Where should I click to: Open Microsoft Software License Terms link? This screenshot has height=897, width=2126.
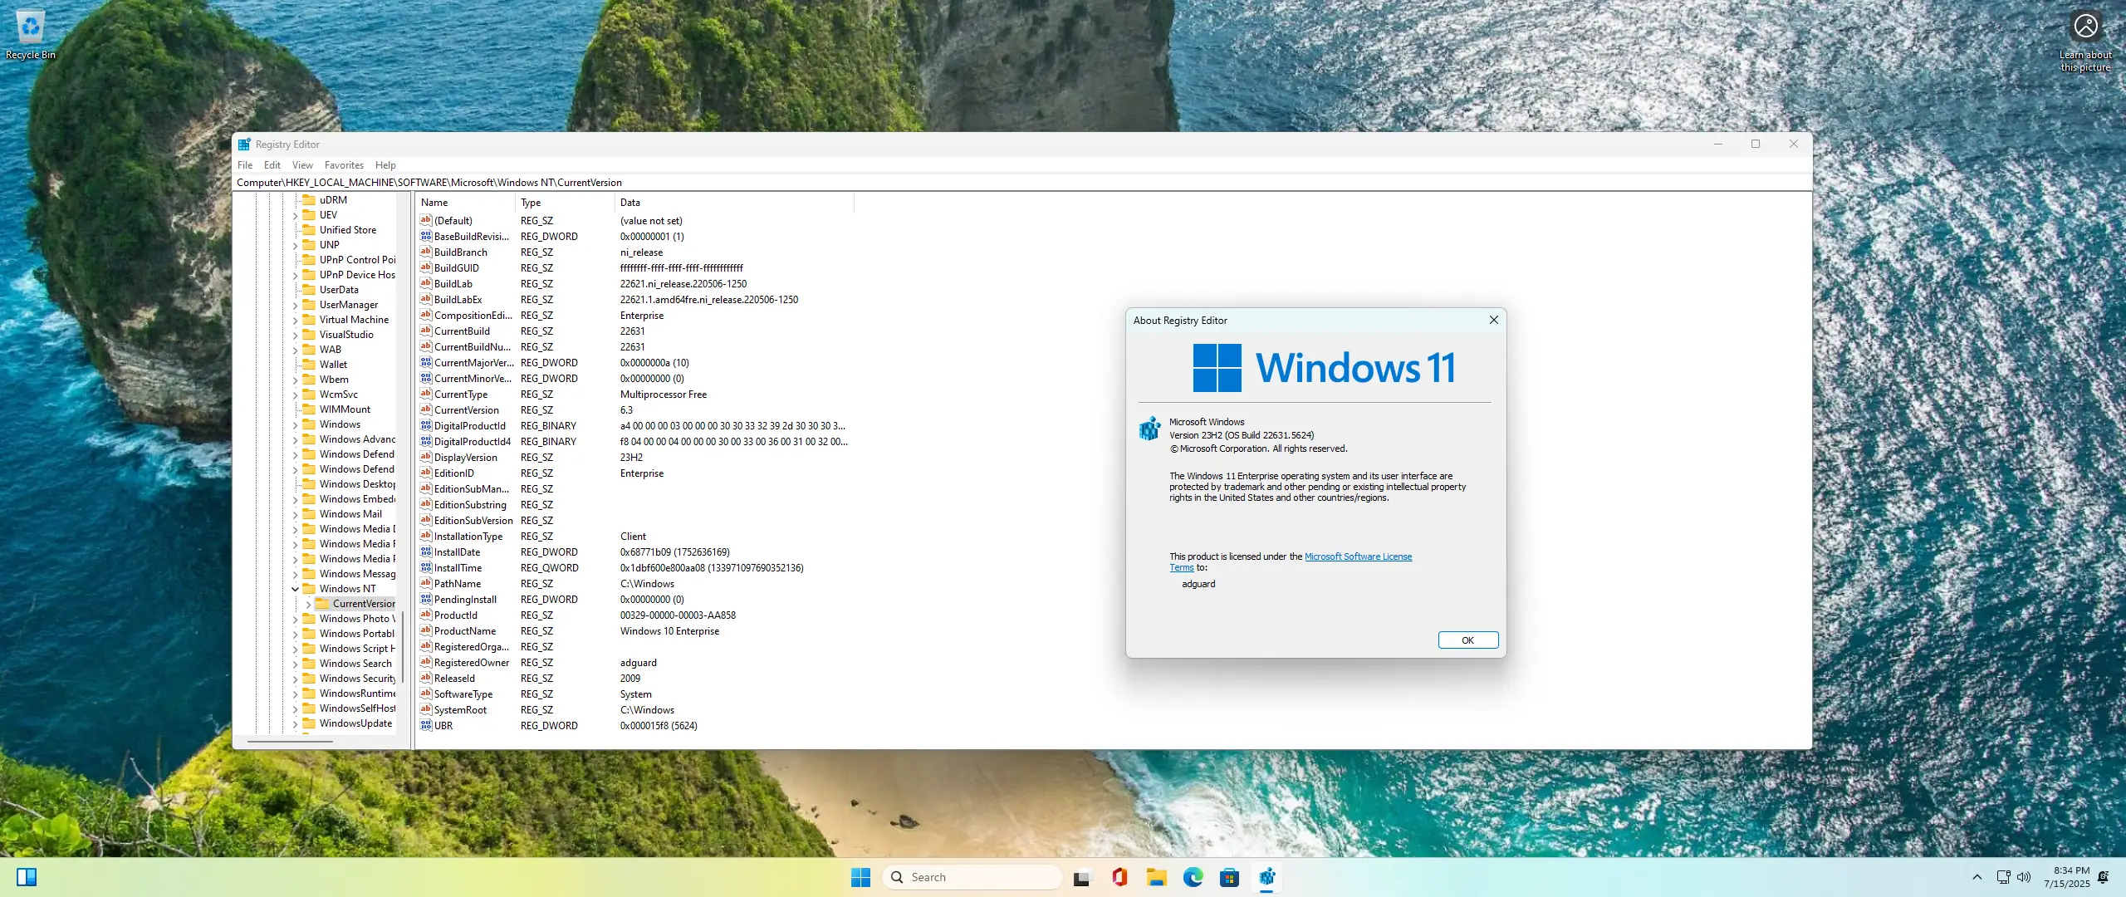coord(1357,556)
